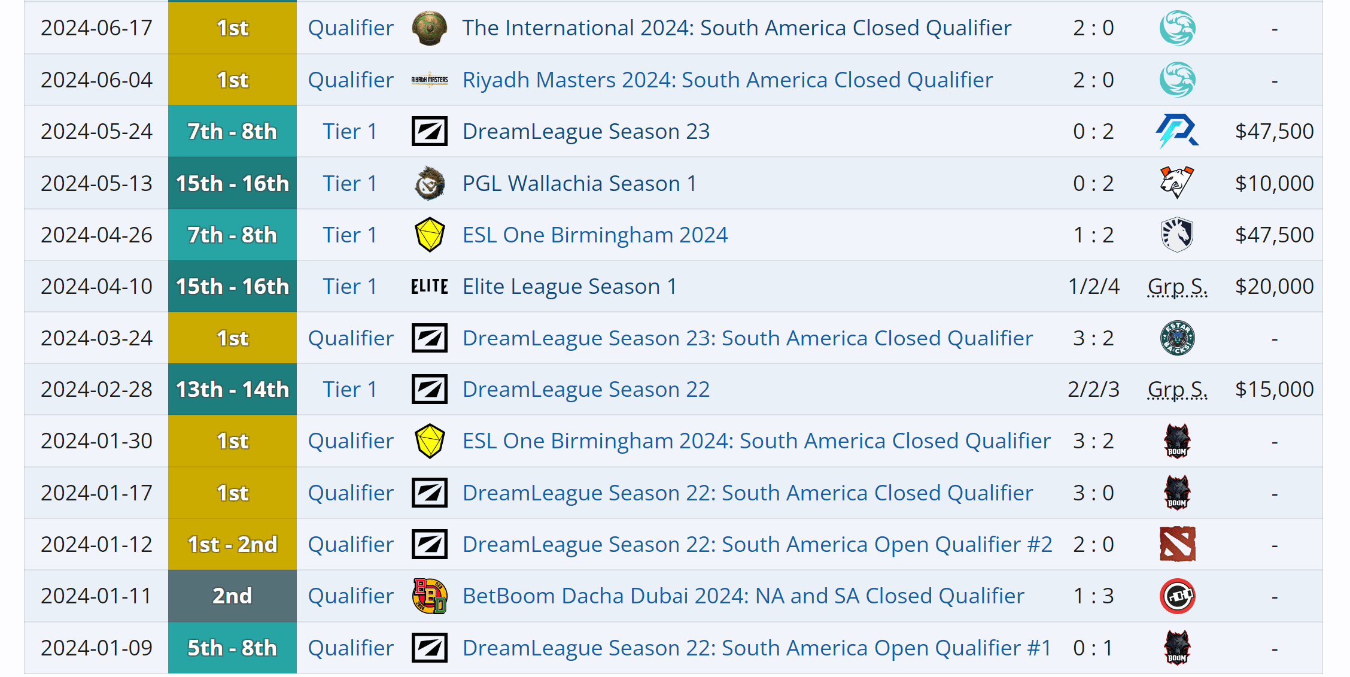The width and height of the screenshot is (1350, 677).
Task: Select the beastcoast logo in the TI qualifier row
Action: coord(1176,28)
